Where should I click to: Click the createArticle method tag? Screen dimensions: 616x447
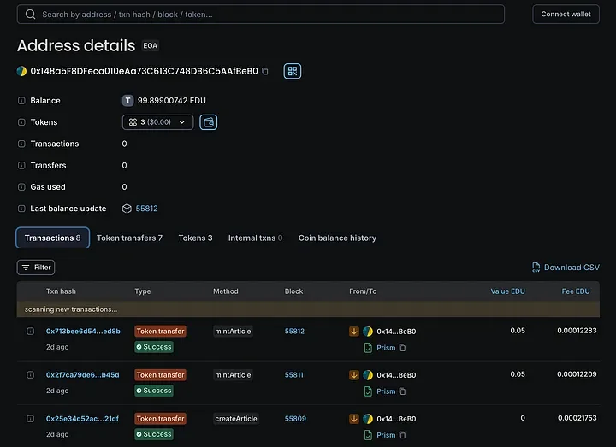click(236, 418)
